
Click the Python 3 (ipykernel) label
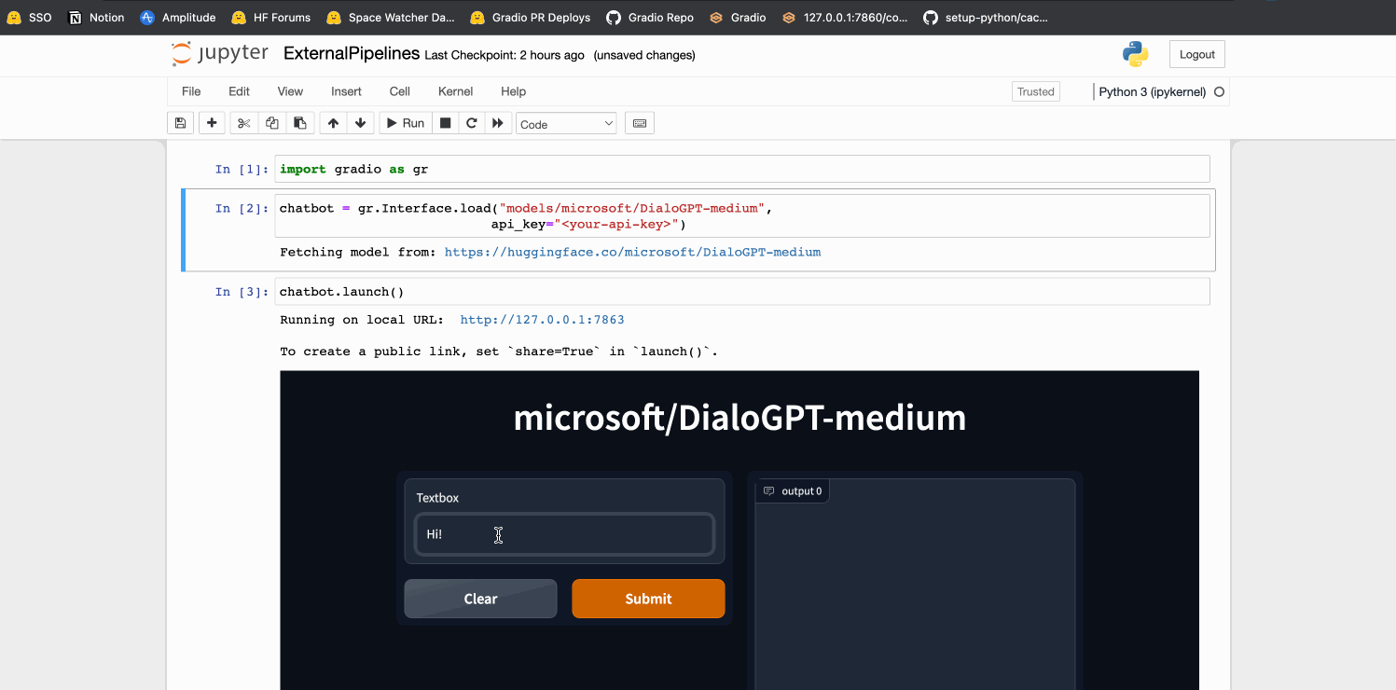click(x=1153, y=91)
